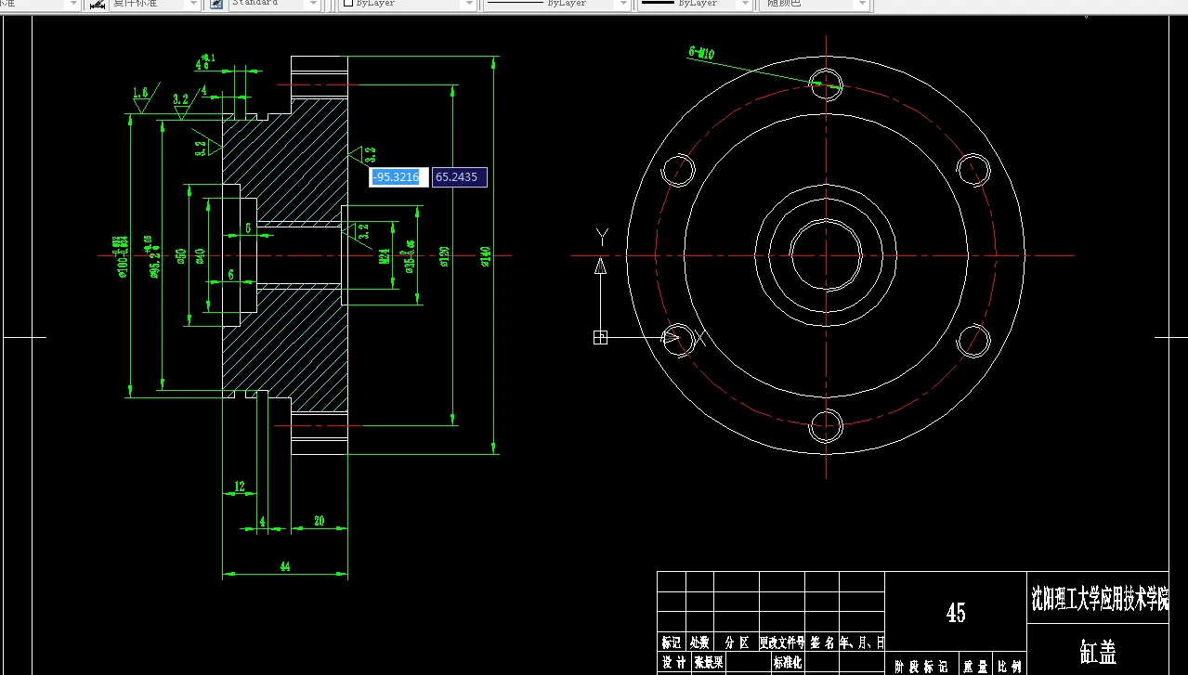Select the 12 horizontal dimension text

pyautogui.click(x=239, y=486)
